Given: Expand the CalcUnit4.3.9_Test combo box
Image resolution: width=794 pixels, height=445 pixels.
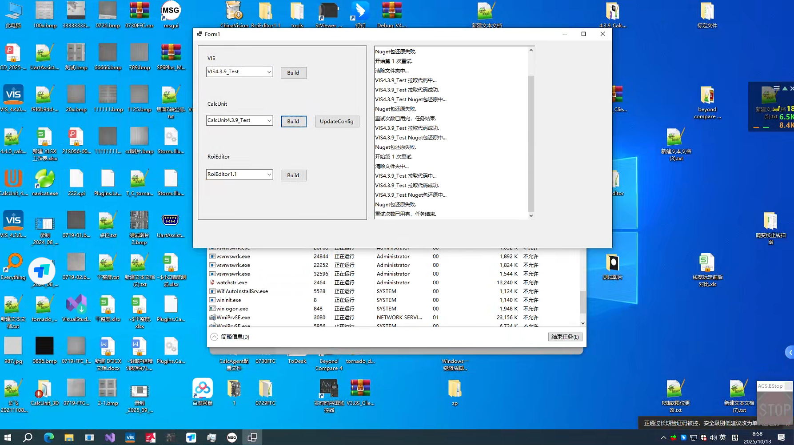Looking at the screenshot, I should point(269,121).
